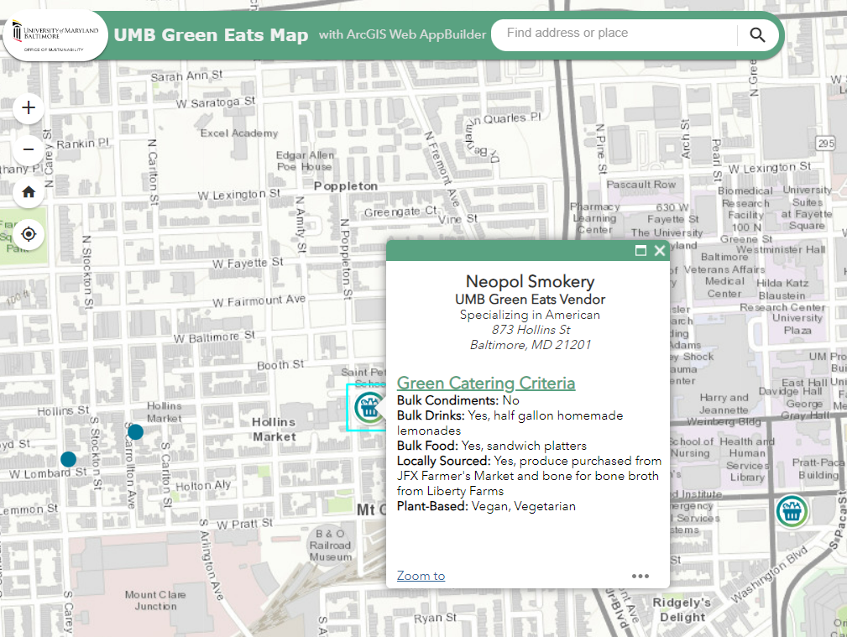Click the UMB Green Eats Map title
This screenshot has width=847, height=637.
click(211, 35)
